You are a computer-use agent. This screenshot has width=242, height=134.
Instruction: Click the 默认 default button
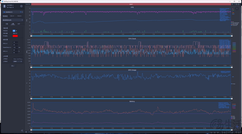pyautogui.click(x=13, y=66)
